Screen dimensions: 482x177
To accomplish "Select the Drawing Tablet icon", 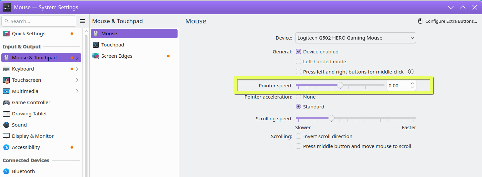I will tap(6, 114).
